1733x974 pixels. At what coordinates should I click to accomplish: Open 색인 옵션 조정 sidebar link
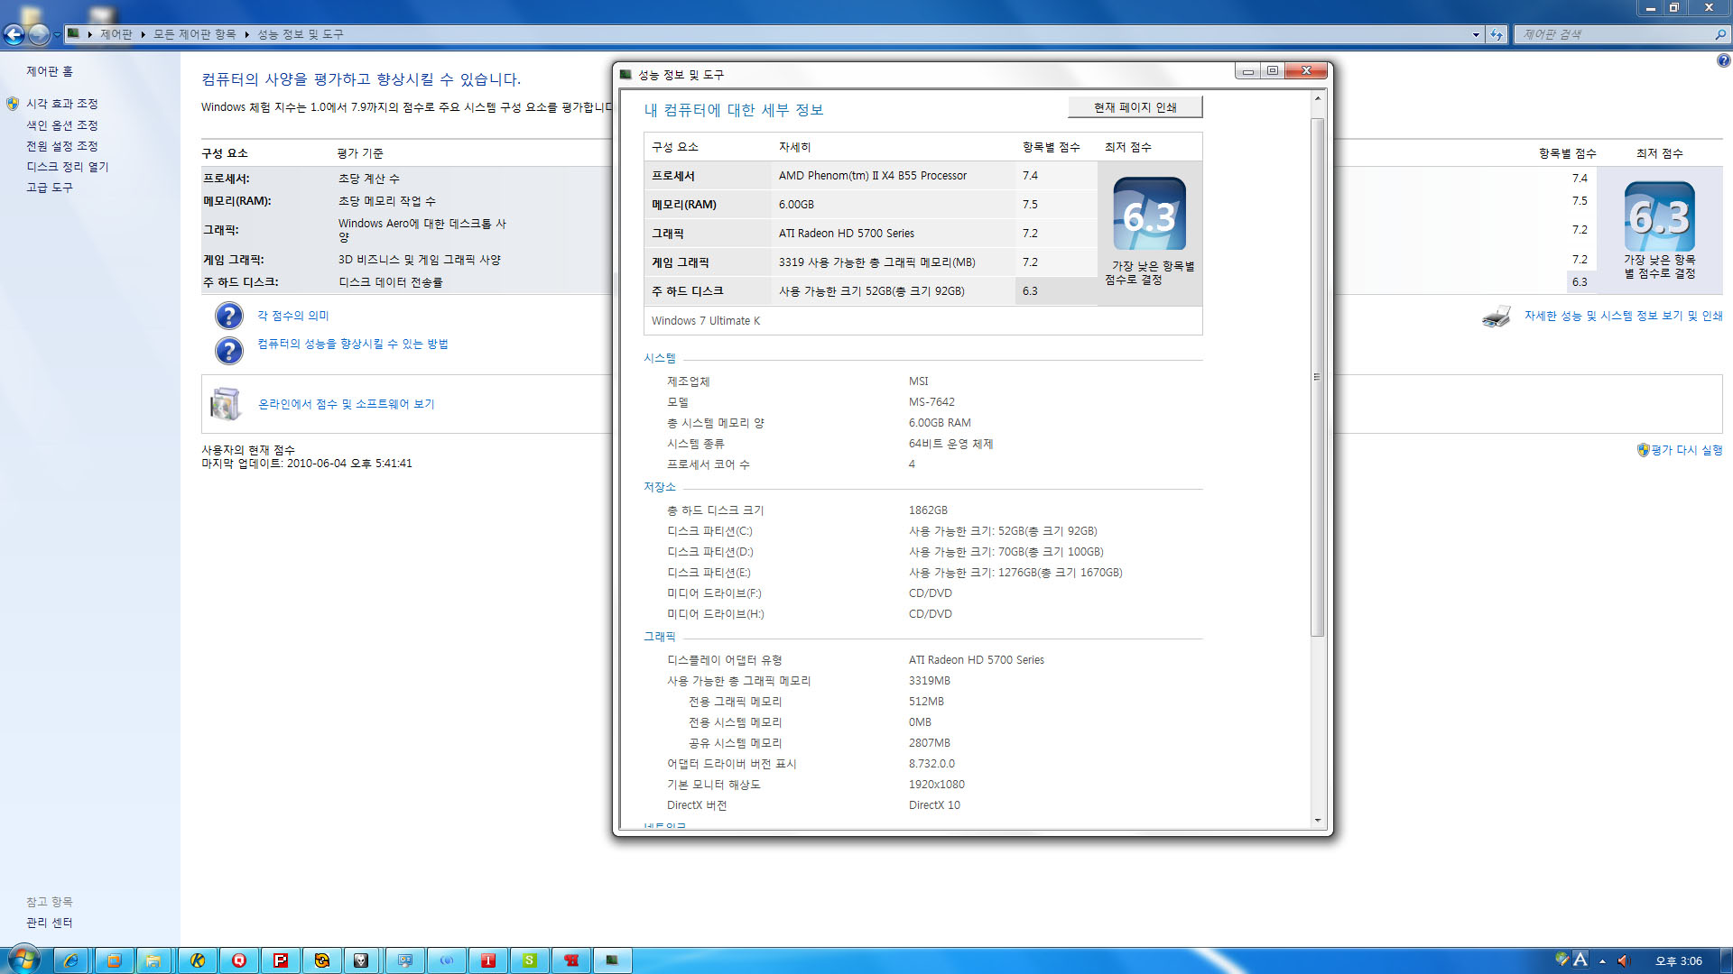[x=61, y=125]
